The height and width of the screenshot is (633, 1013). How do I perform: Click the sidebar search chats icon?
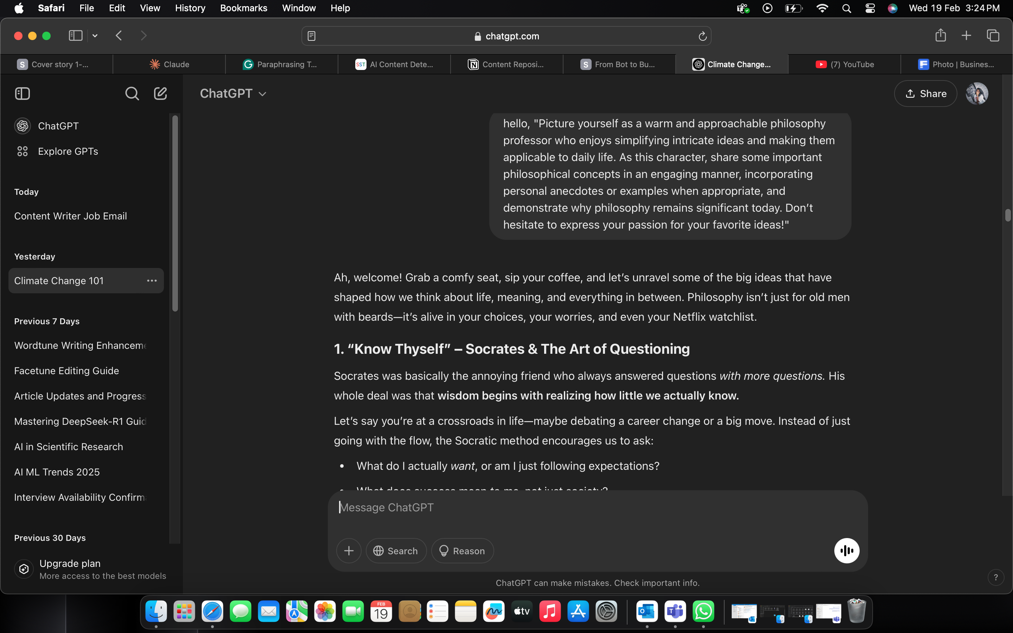click(x=132, y=93)
